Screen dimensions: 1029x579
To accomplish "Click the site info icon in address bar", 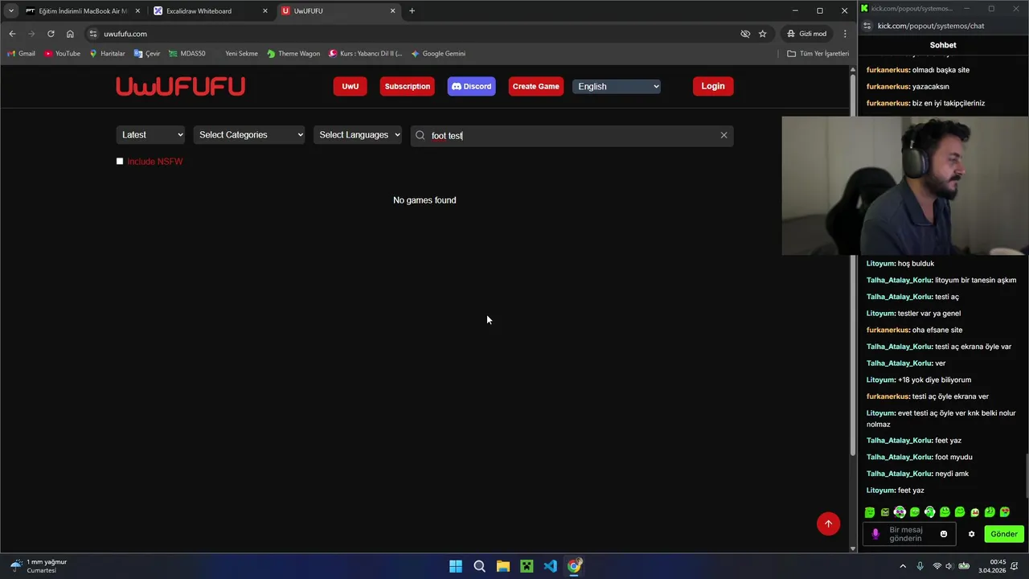I will (93, 34).
